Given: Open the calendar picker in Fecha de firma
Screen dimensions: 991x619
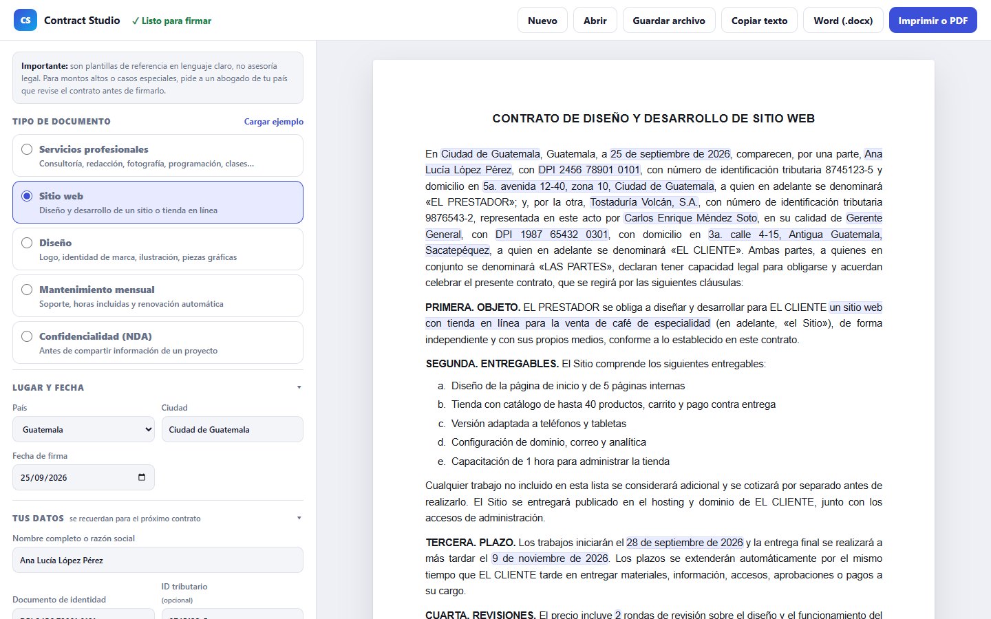Looking at the screenshot, I should point(142,477).
